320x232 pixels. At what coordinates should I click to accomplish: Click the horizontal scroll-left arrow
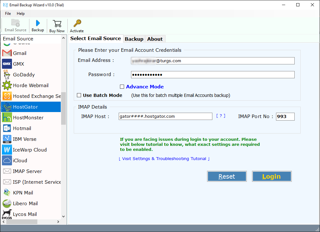tap(3, 222)
